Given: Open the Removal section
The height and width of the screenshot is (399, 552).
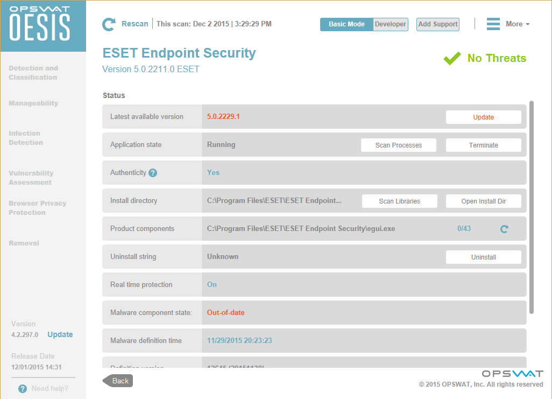Looking at the screenshot, I should coord(24,243).
